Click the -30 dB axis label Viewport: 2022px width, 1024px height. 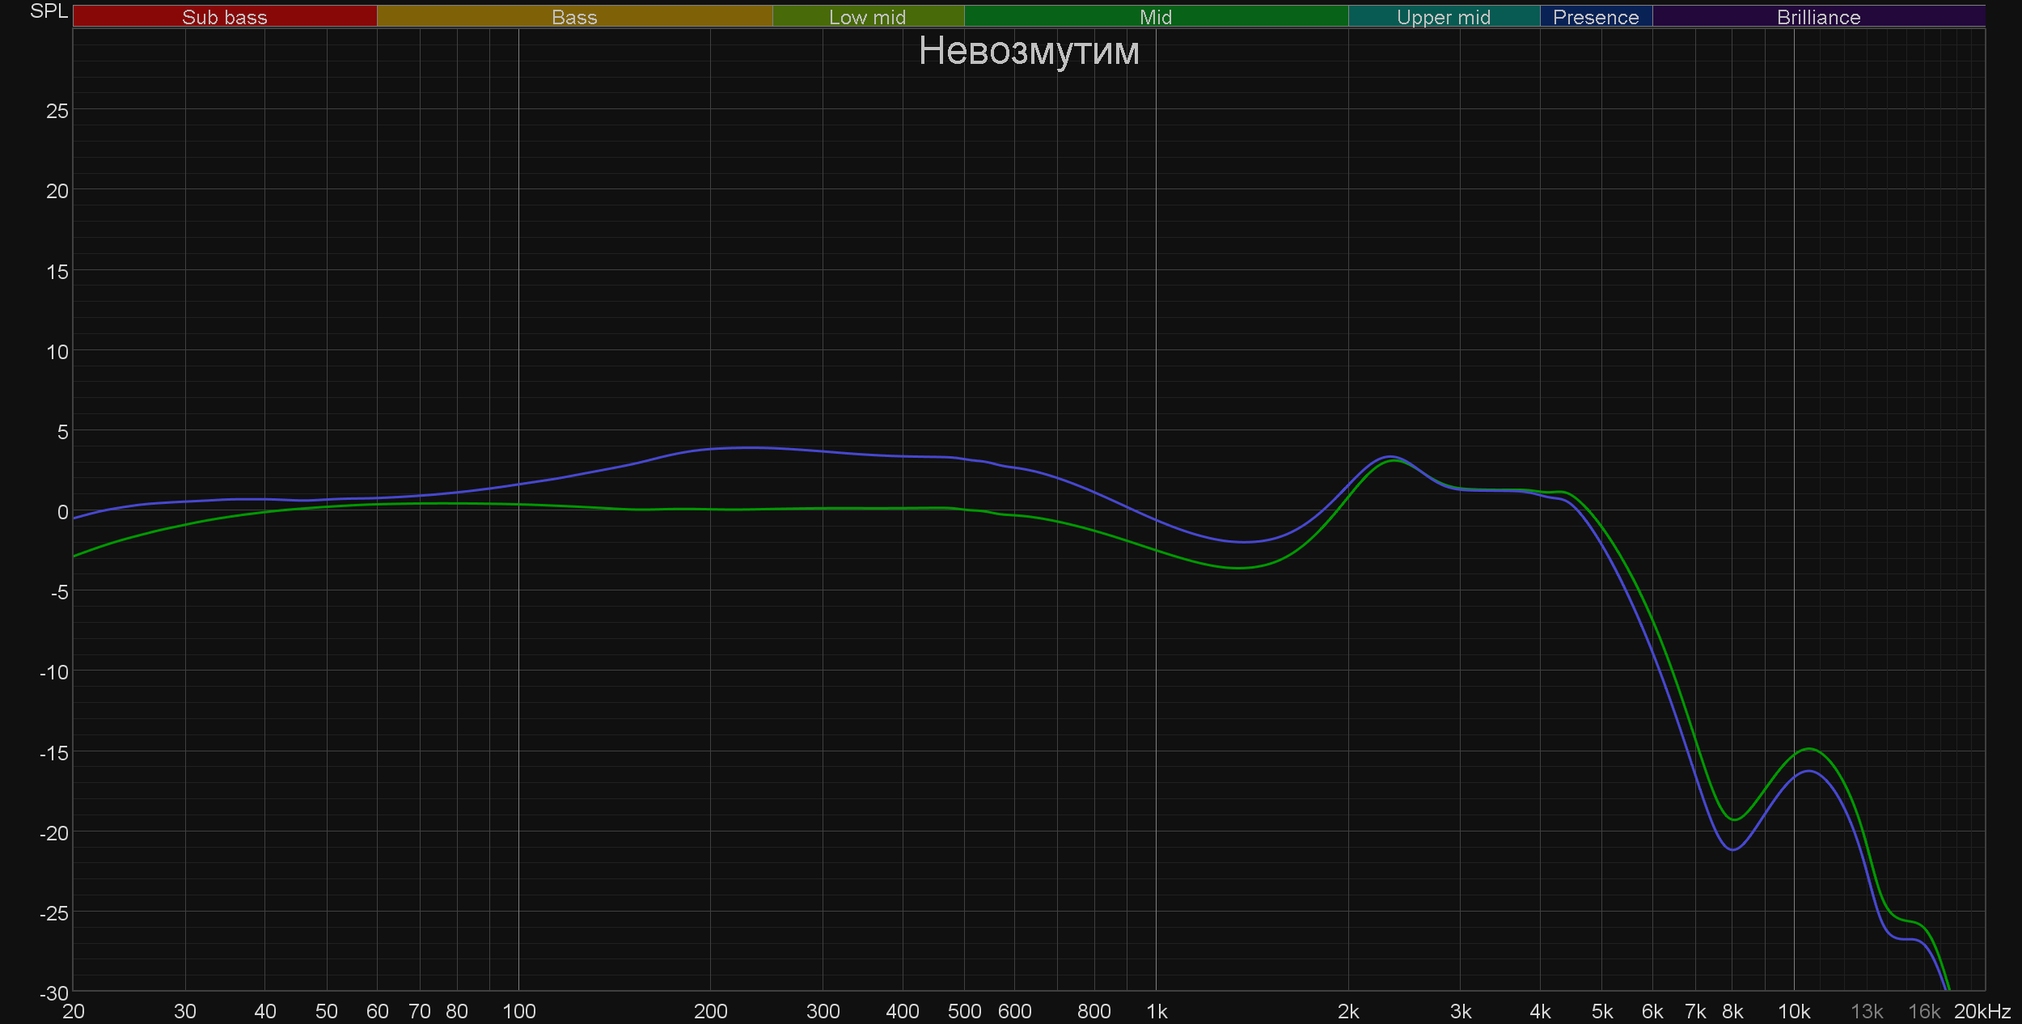[54, 993]
